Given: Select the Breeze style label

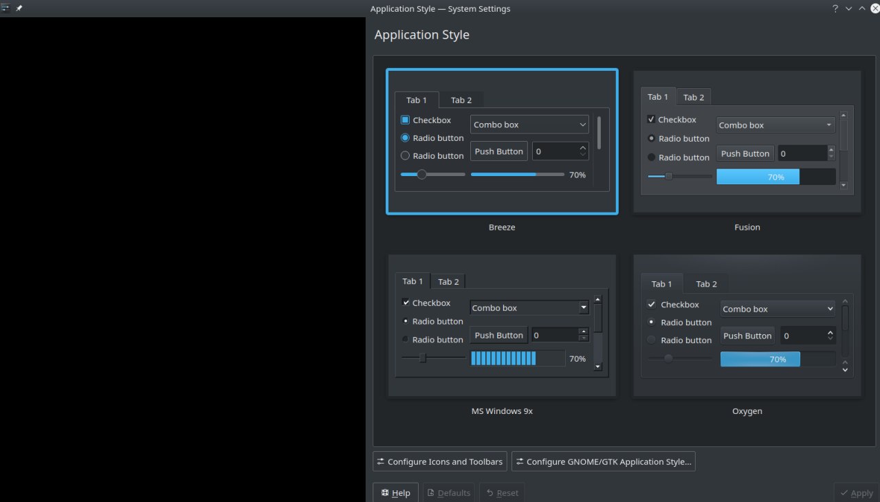Looking at the screenshot, I should [x=502, y=227].
